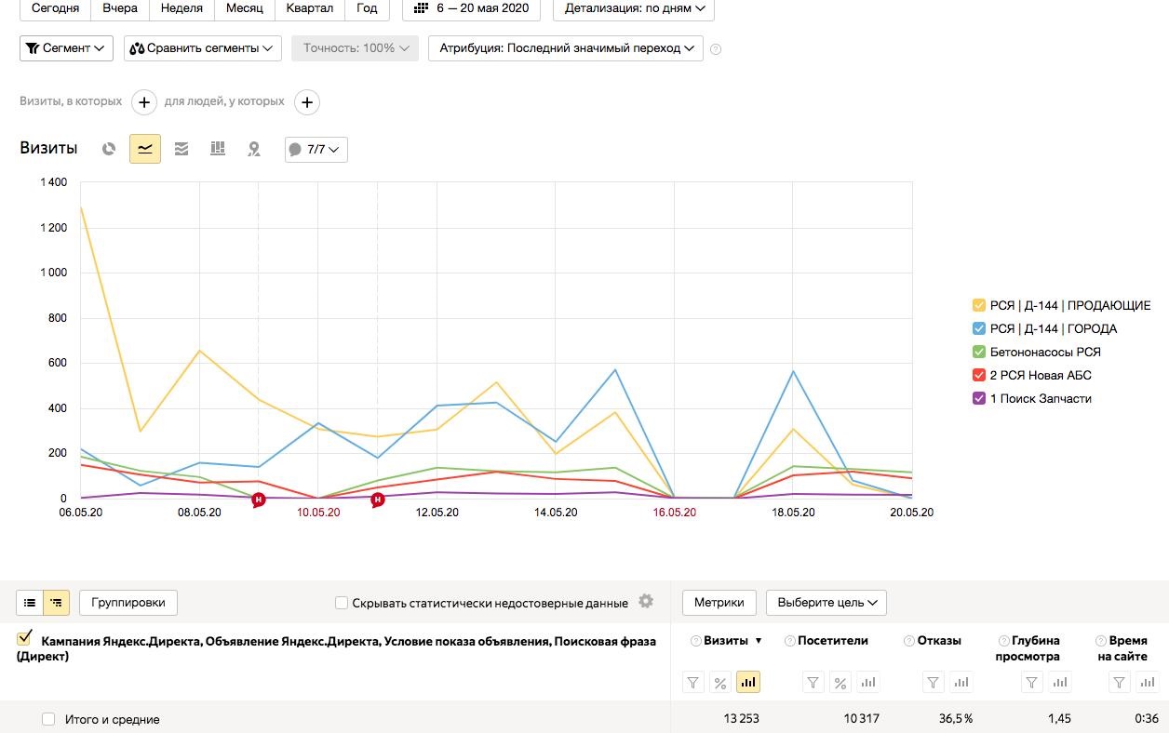Click the Группировки button
This screenshot has height=733, width=1169.
128,603
